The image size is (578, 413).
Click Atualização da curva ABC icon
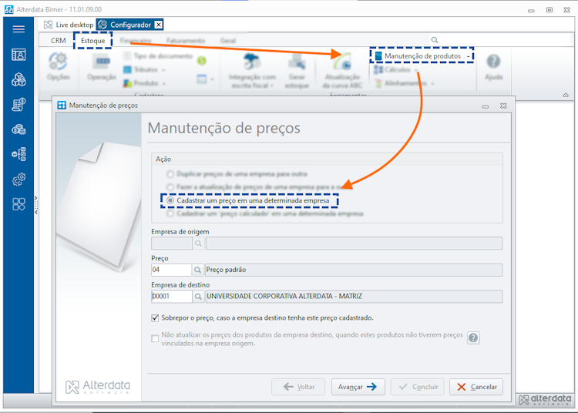click(342, 61)
